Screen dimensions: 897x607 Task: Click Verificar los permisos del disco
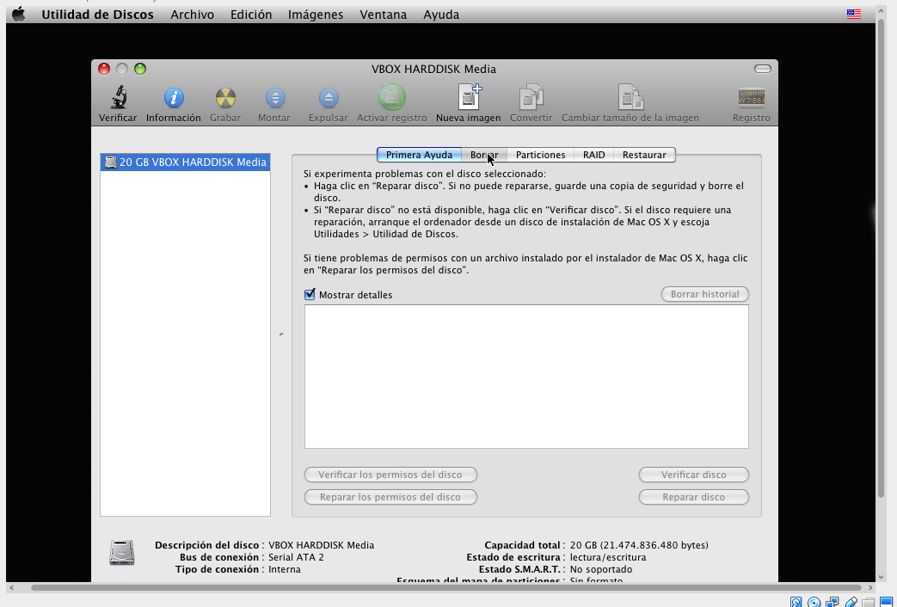point(390,475)
